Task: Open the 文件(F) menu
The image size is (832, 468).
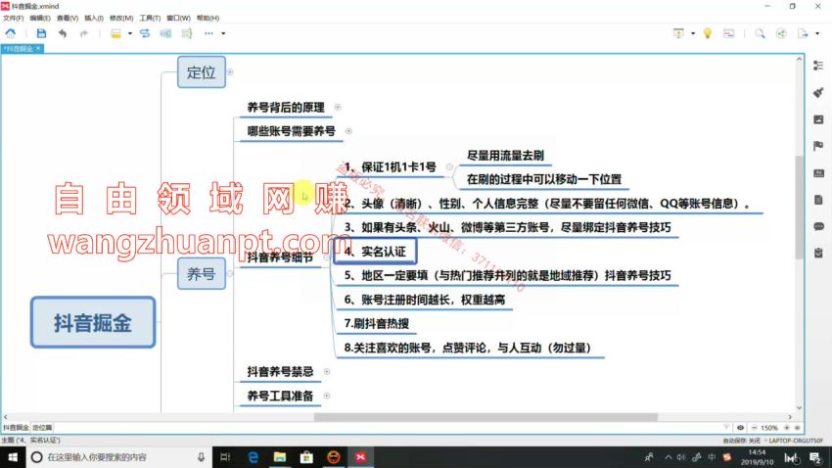Action: coord(14,18)
